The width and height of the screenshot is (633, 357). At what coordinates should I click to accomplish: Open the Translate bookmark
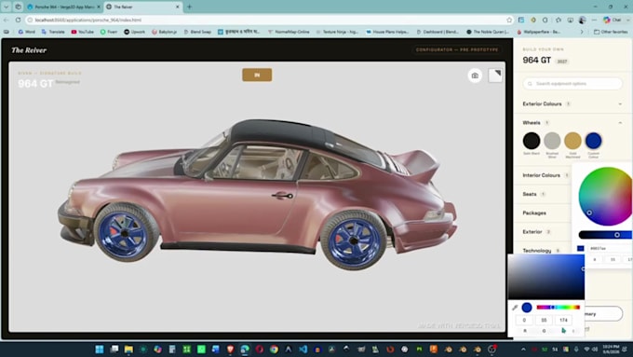pyautogui.click(x=53, y=32)
